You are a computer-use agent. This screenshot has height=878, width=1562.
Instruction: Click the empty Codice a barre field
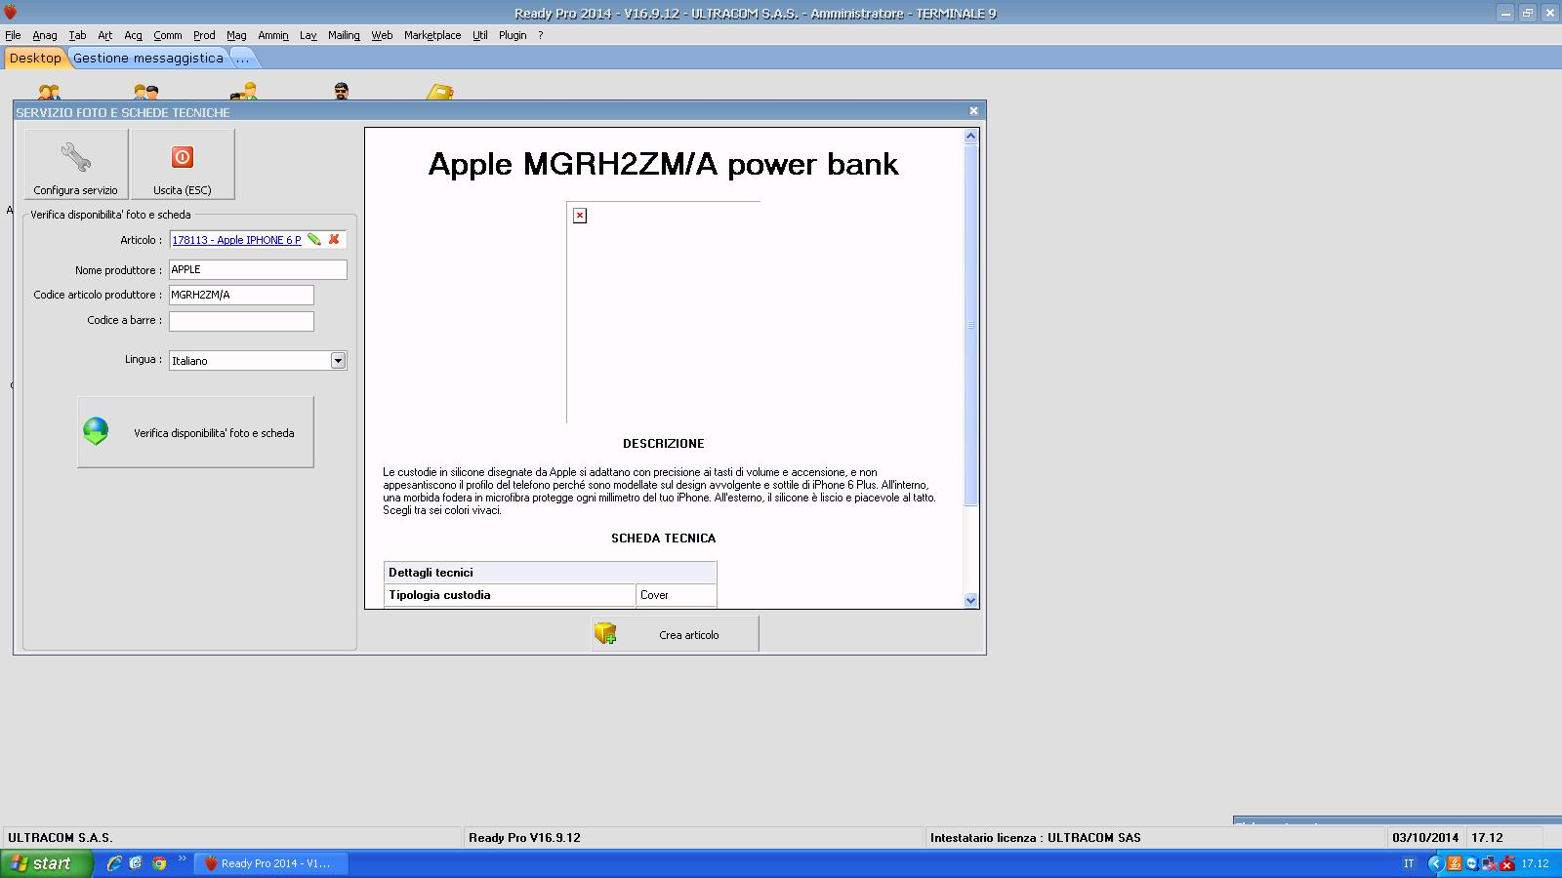(x=241, y=321)
